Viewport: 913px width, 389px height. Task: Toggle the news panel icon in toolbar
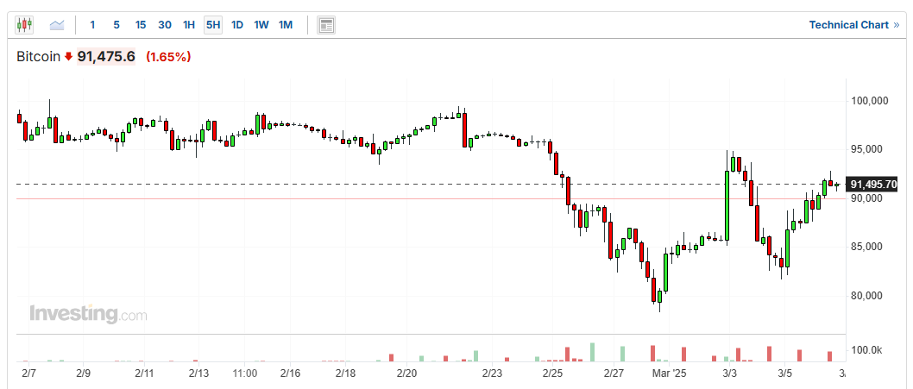tap(326, 25)
